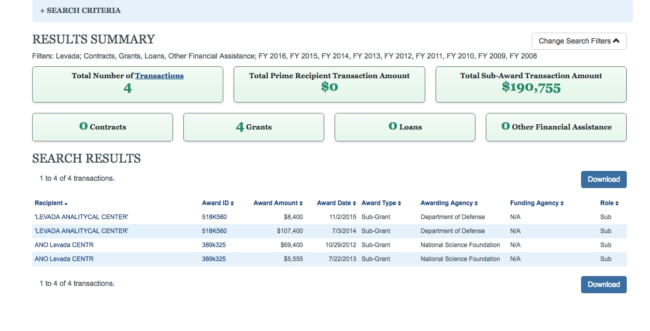This screenshot has height=331, width=650.
Task: Select the 0 Contracts summary box
Action: coord(102,127)
